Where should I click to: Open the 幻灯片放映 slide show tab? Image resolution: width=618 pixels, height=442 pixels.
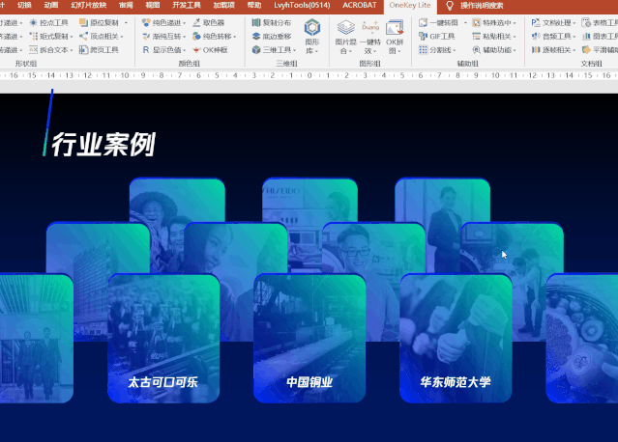(89, 5)
